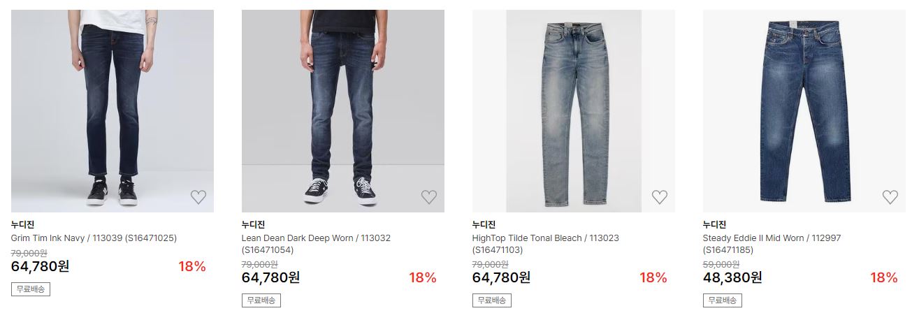Image resolution: width=912 pixels, height=334 pixels.
Task: Click 무료배송 badge under Steady Eddie II
Action: [723, 300]
